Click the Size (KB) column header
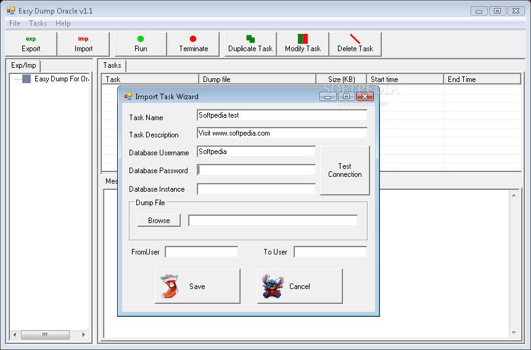 (342, 79)
